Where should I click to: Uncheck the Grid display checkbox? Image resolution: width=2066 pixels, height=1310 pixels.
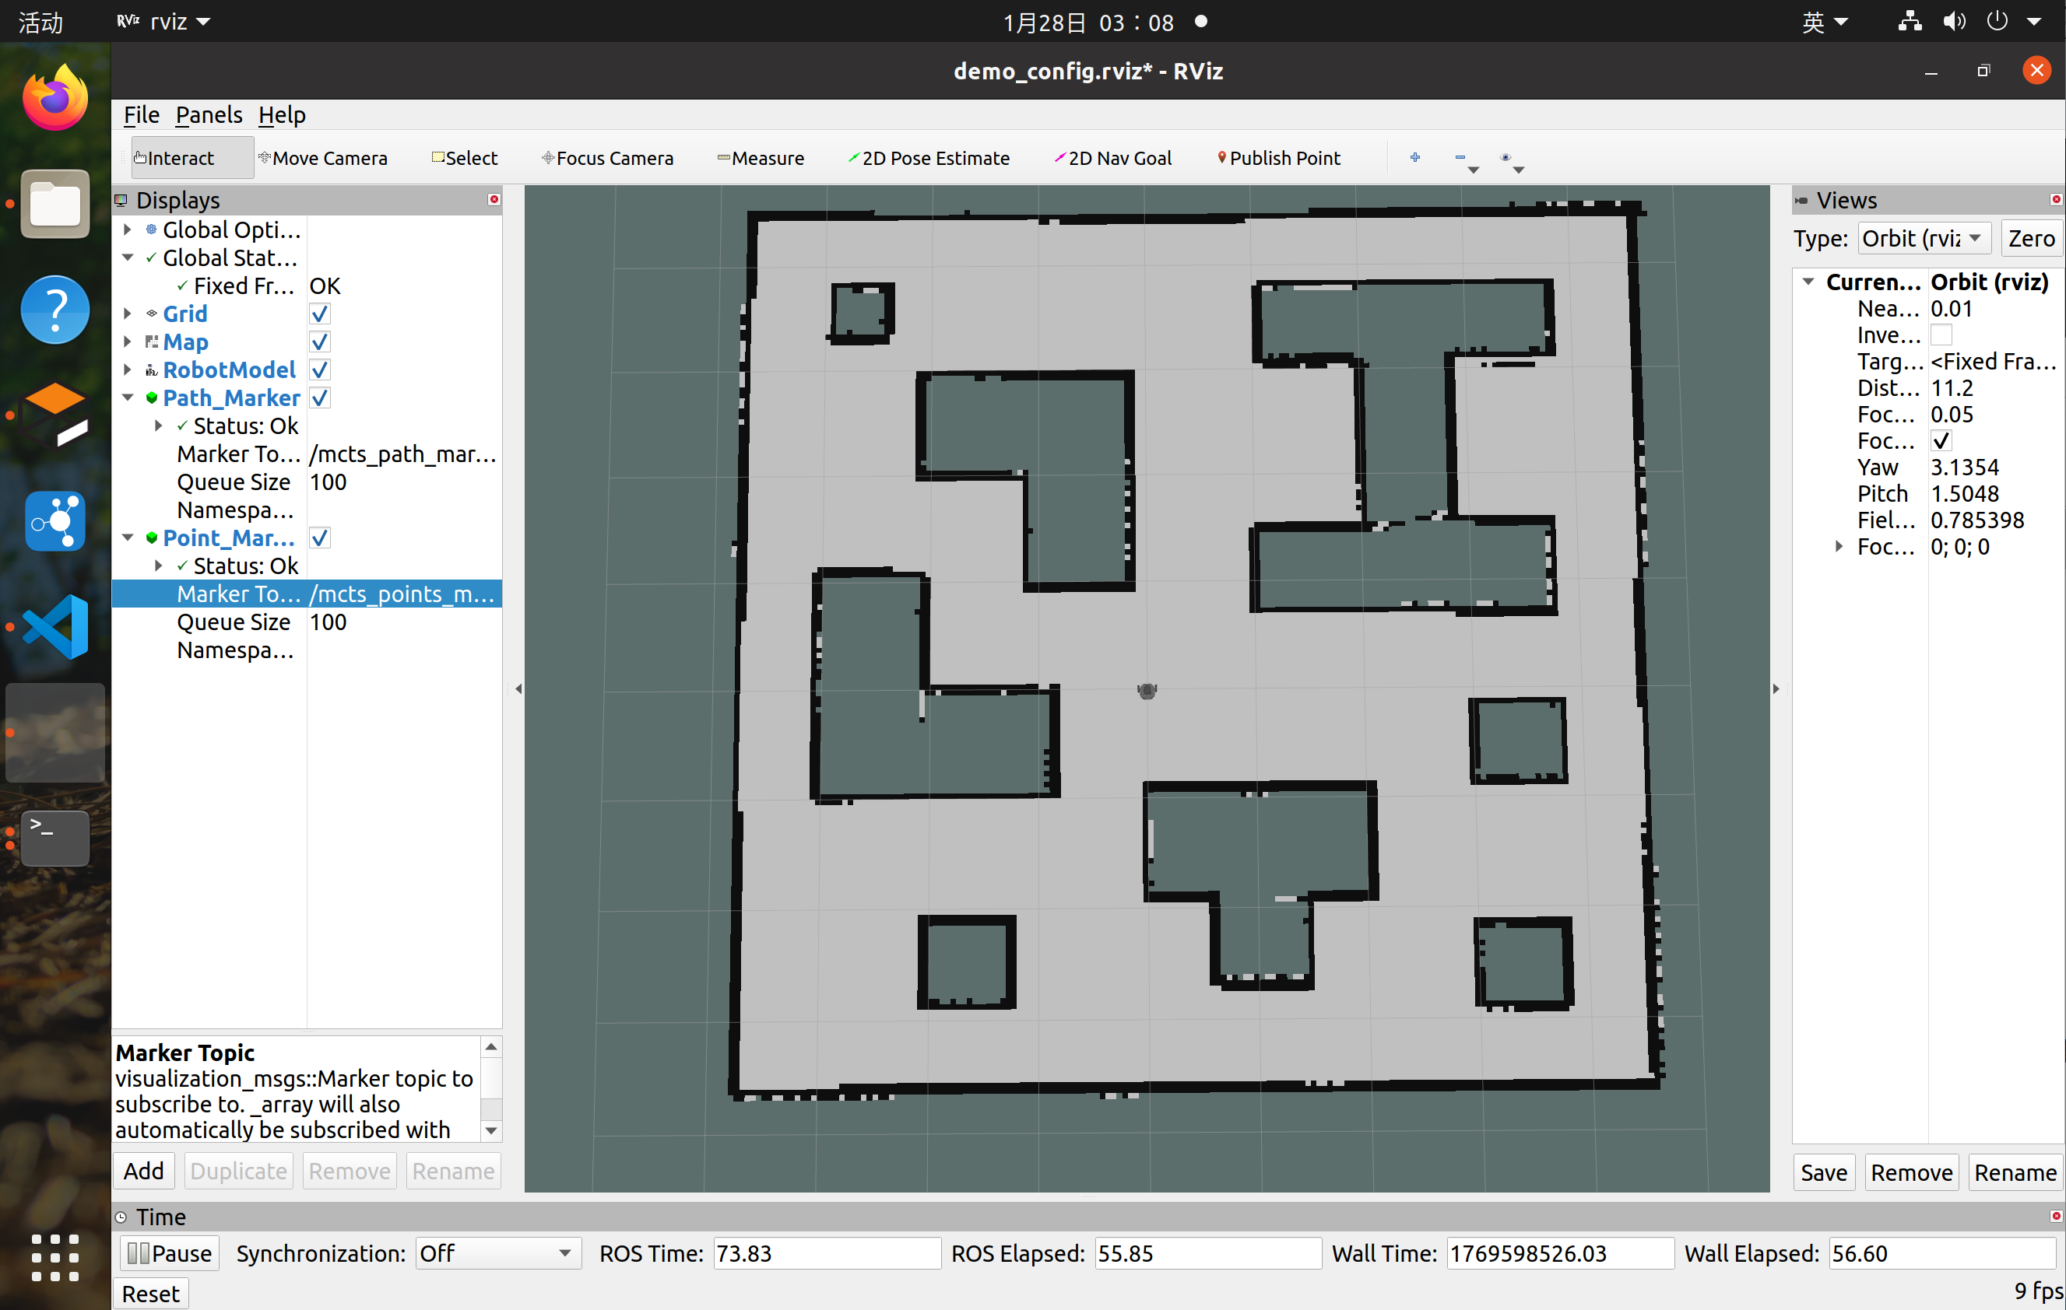(x=319, y=313)
